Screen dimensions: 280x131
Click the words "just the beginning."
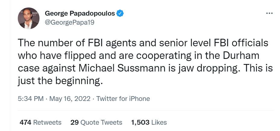pyautogui.click(x=60, y=81)
